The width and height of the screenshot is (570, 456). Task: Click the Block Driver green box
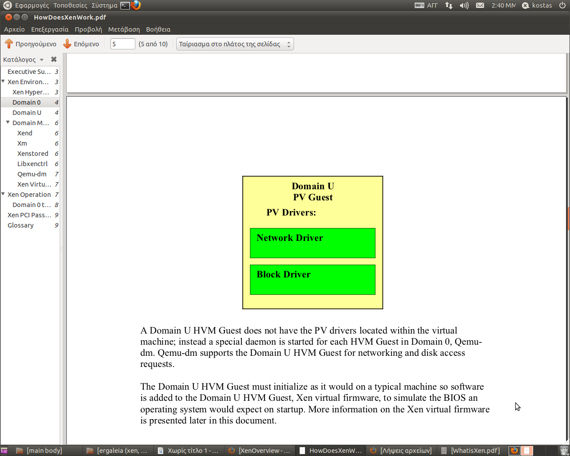coord(313,280)
